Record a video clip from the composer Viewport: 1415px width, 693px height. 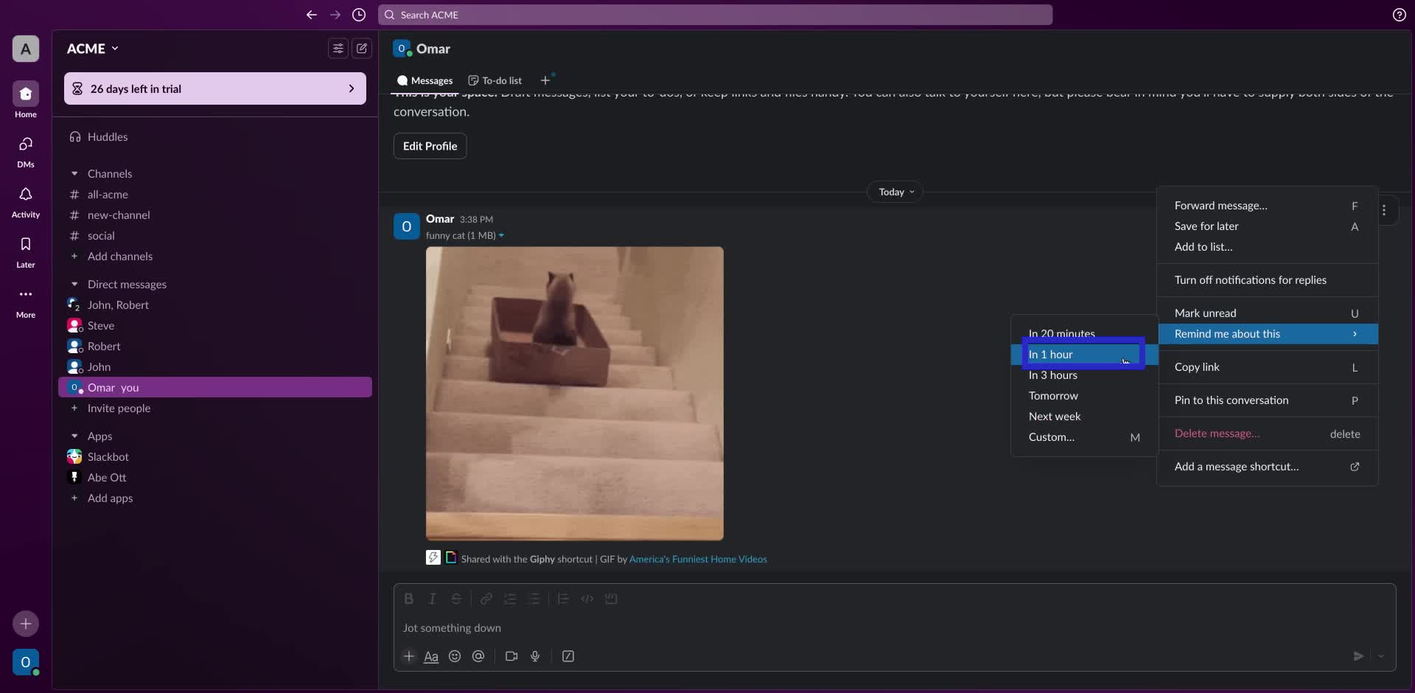click(511, 656)
